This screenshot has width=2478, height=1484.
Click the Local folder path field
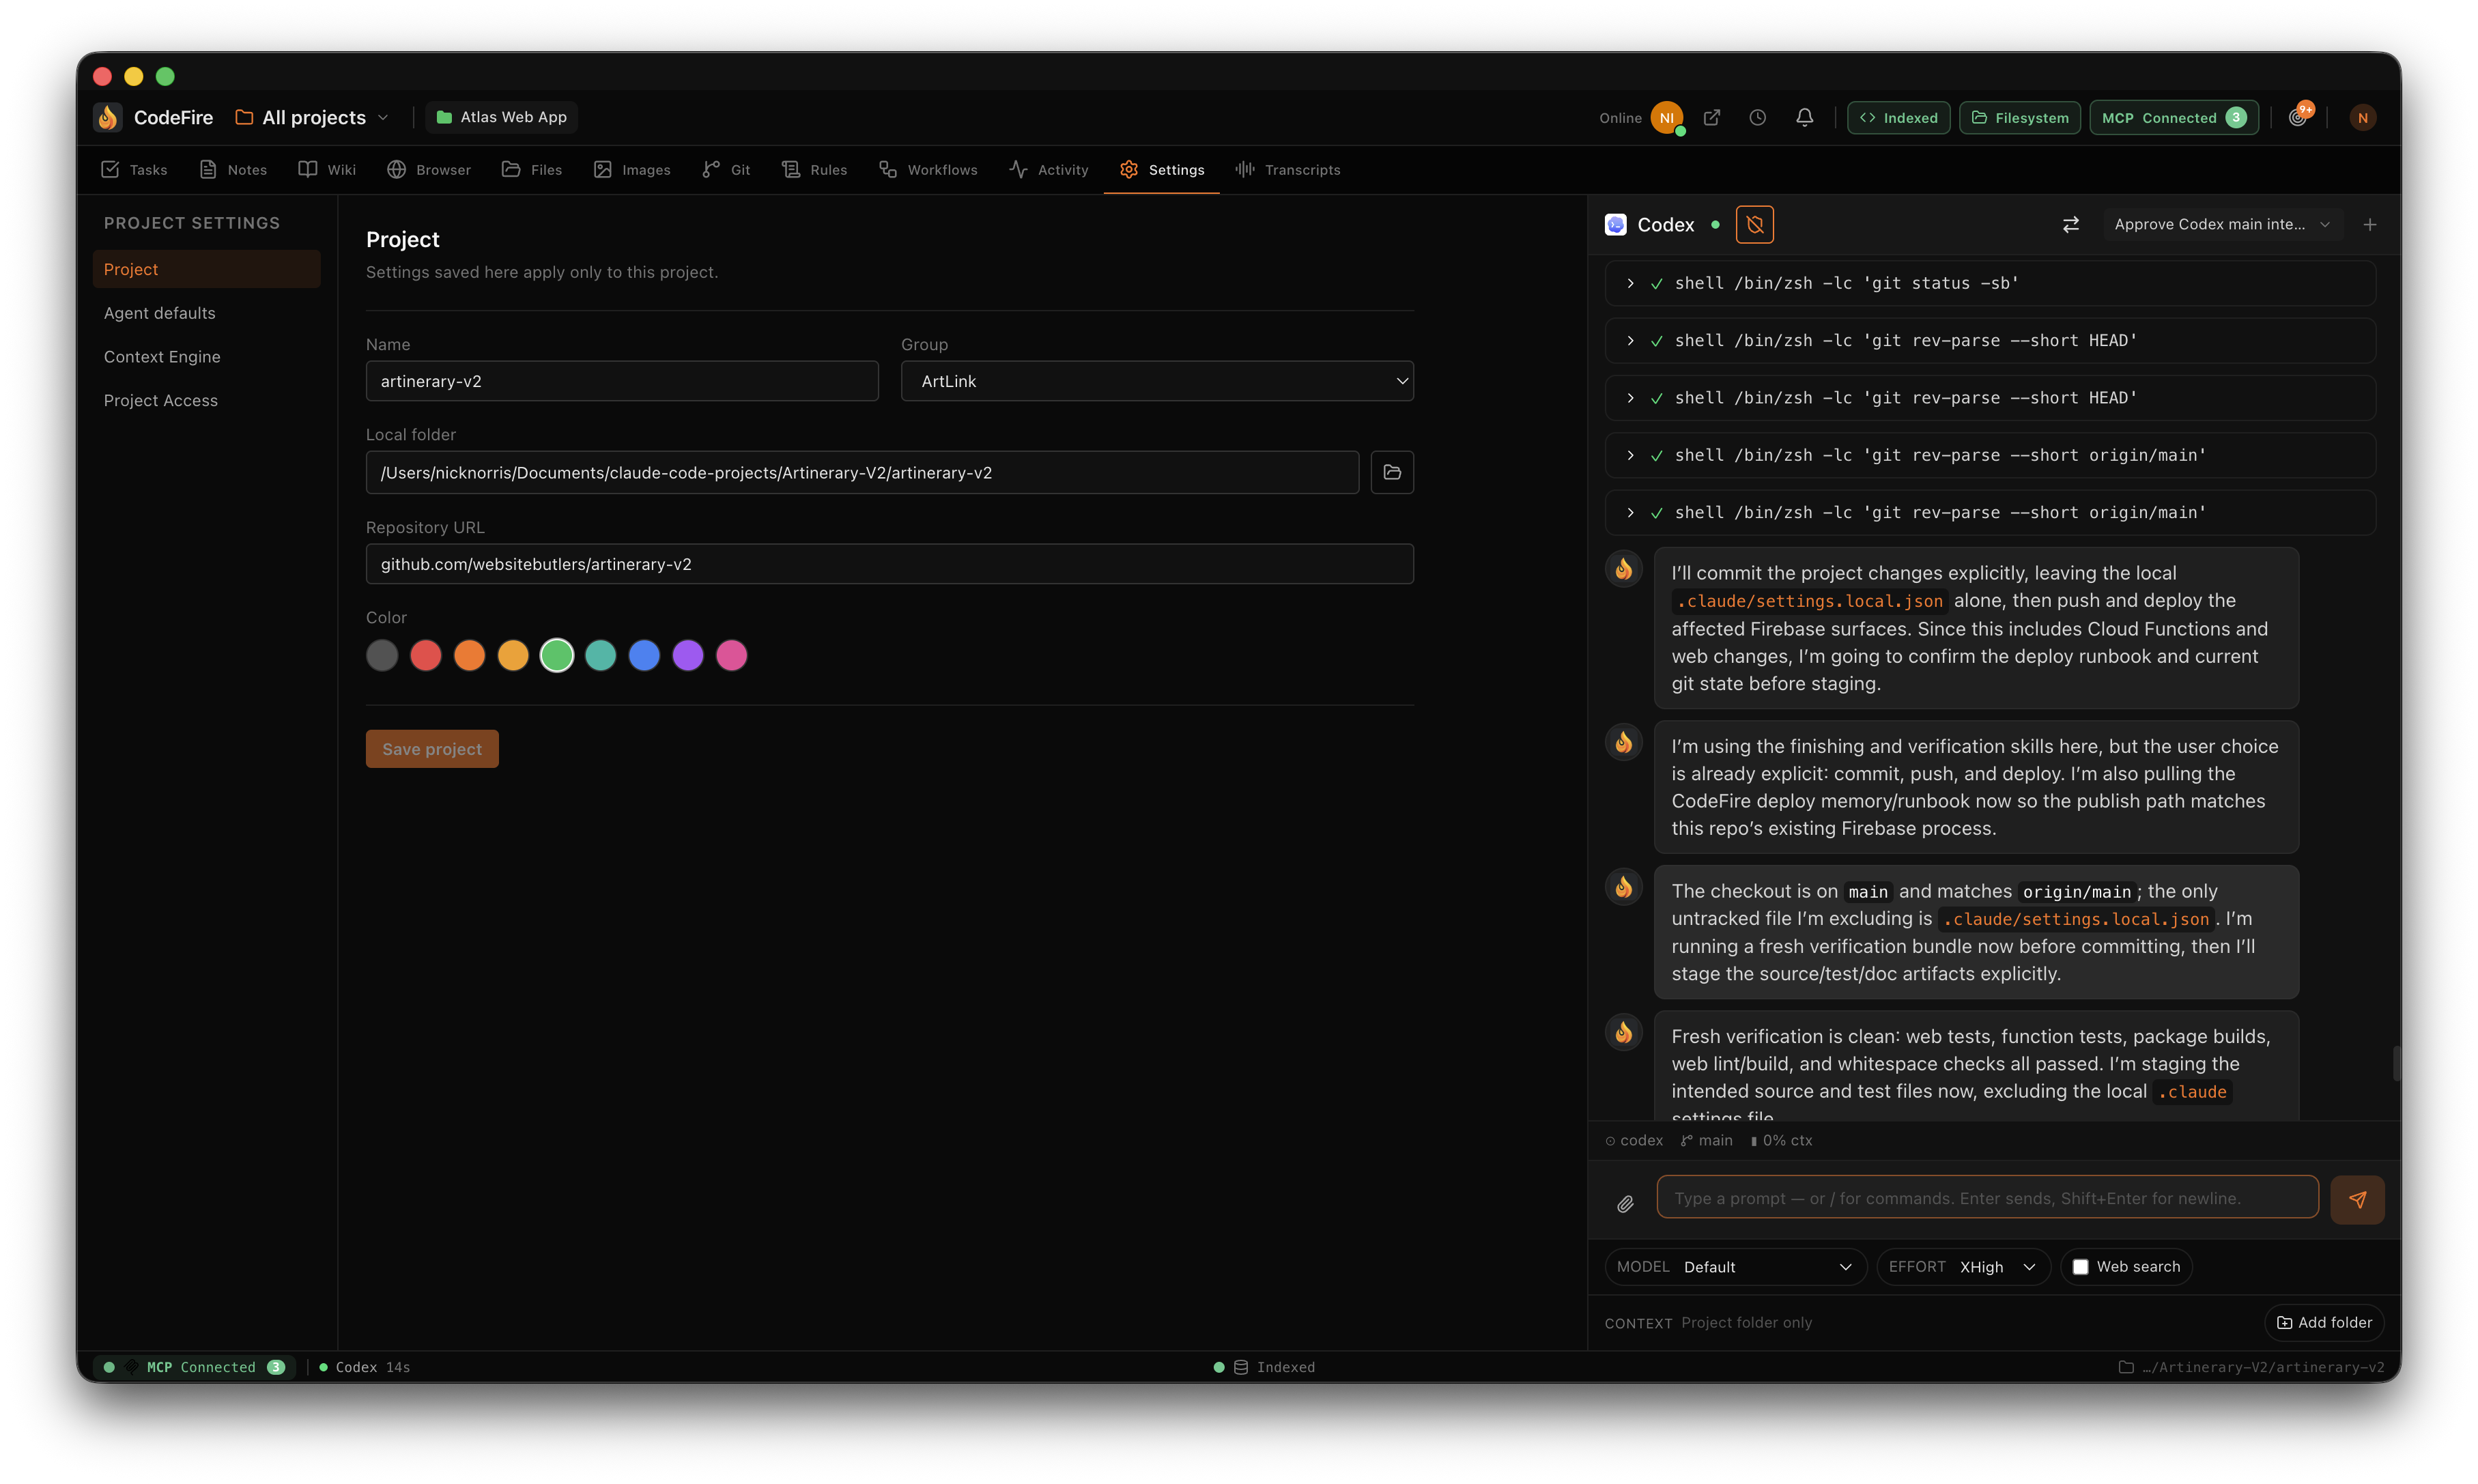click(x=862, y=472)
